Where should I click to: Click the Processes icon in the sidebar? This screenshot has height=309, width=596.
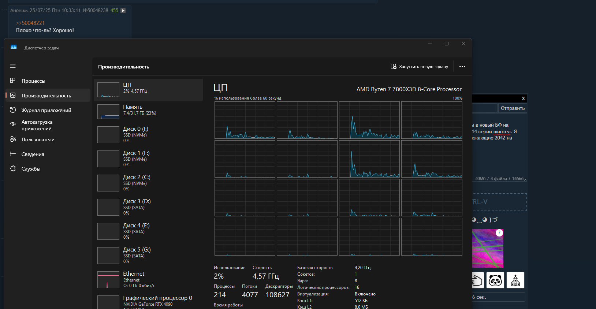pyautogui.click(x=13, y=81)
